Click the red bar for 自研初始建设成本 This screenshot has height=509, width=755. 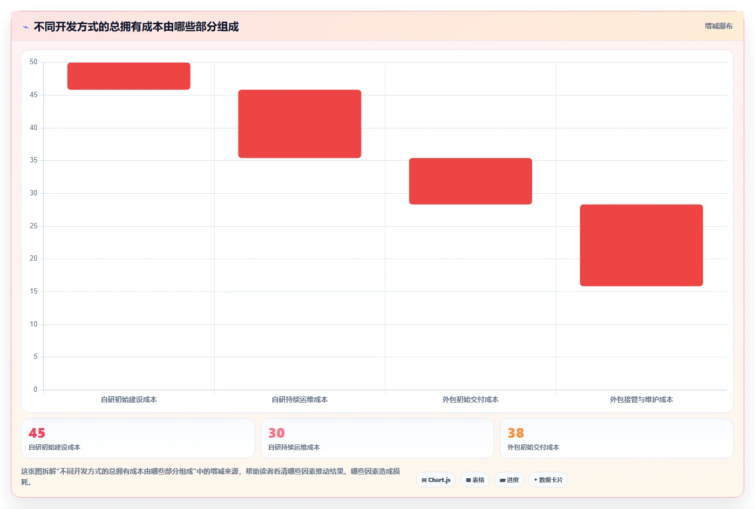pos(129,76)
